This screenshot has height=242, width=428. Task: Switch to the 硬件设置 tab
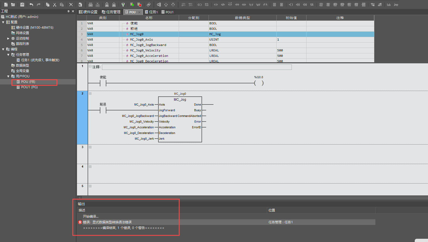point(88,12)
